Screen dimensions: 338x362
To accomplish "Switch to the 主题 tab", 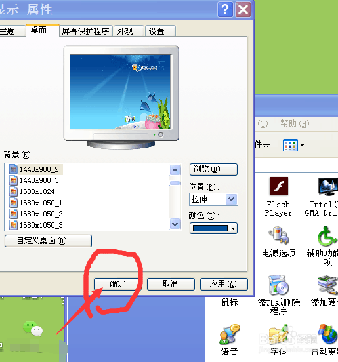I will click(x=12, y=31).
